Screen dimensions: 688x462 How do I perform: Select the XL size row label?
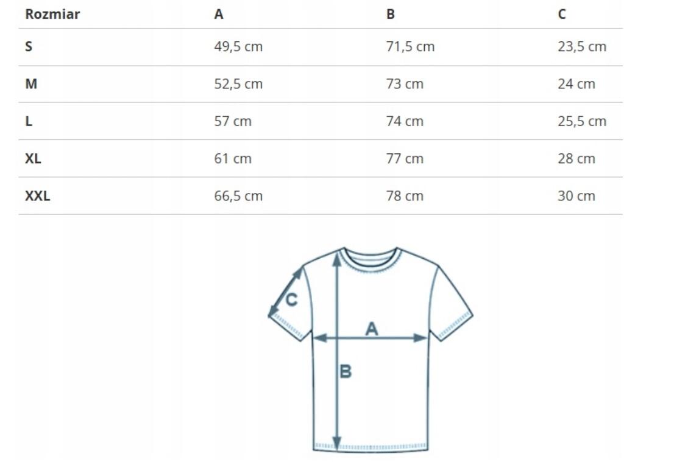(x=33, y=158)
